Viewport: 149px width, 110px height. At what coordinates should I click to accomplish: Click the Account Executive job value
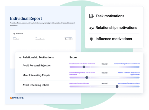(40, 39)
